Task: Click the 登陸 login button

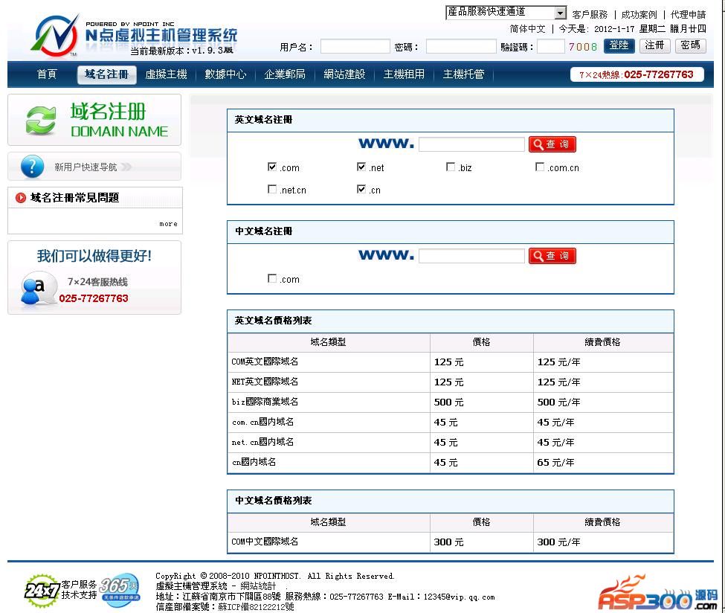Action: (619, 46)
